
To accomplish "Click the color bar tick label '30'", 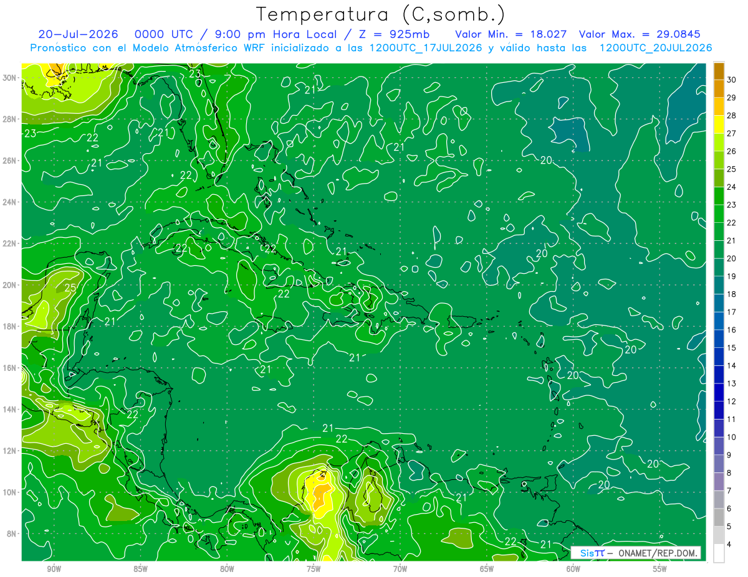I will pyautogui.click(x=732, y=79).
